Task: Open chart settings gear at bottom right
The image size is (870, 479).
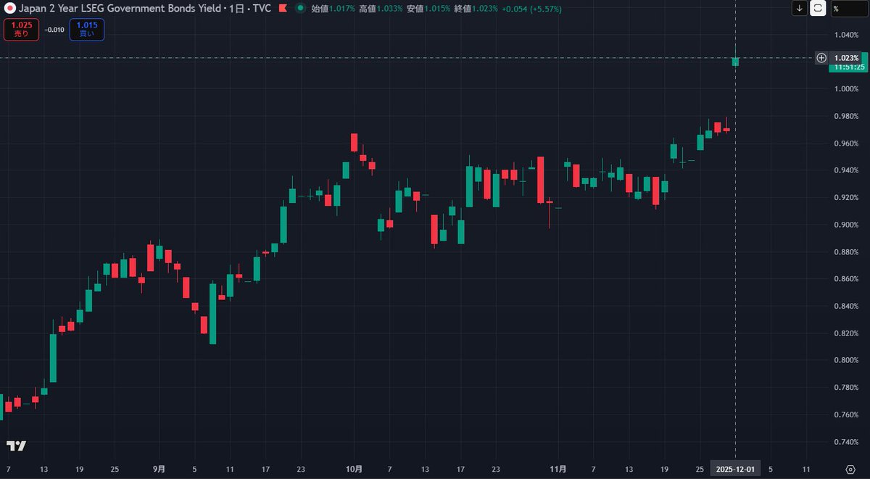Action: (850, 469)
